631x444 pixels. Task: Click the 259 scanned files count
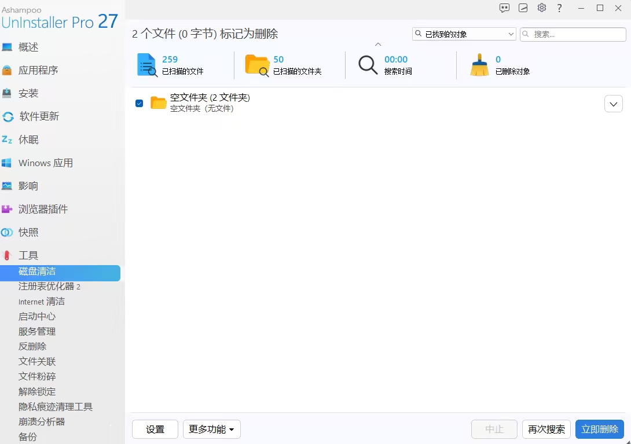pos(170,60)
